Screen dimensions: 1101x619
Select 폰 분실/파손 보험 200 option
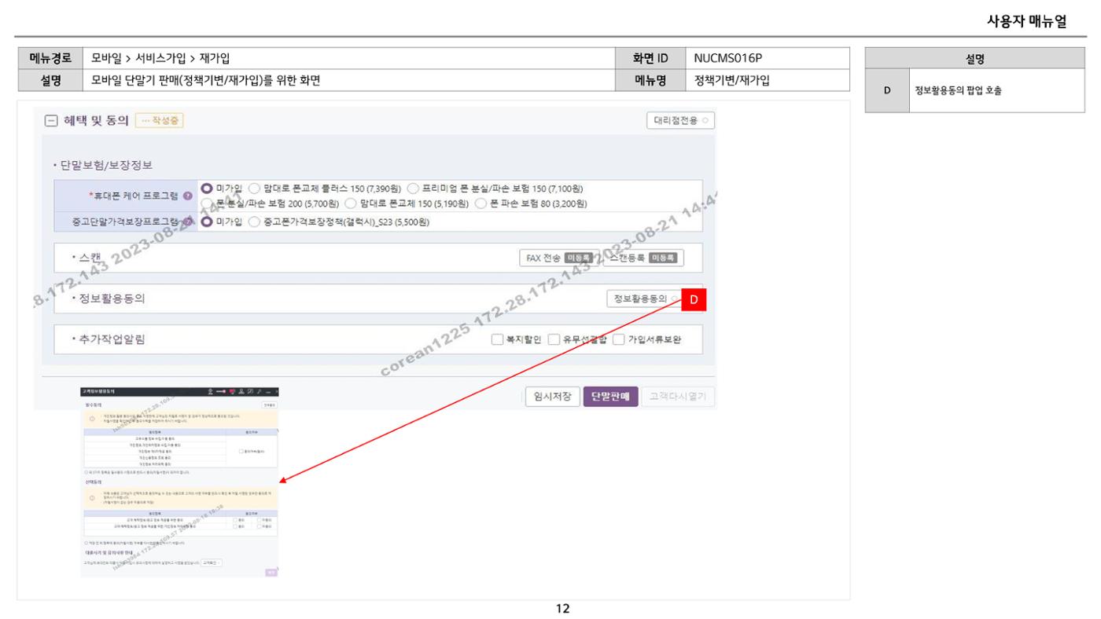coord(207,203)
